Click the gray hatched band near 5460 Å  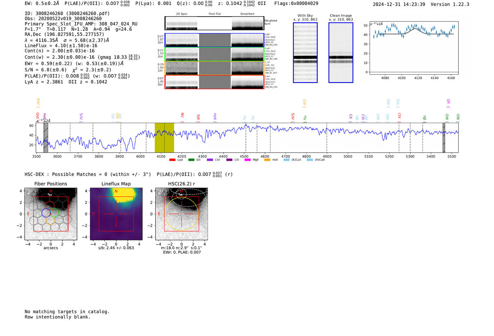click(x=444, y=138)
